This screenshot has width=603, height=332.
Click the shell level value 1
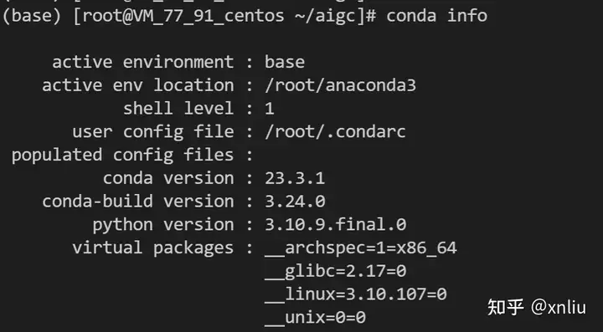pyautogui.click(x=270, y=109)
